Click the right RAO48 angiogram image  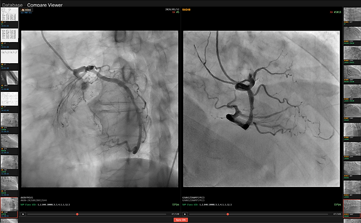[262, 109]
